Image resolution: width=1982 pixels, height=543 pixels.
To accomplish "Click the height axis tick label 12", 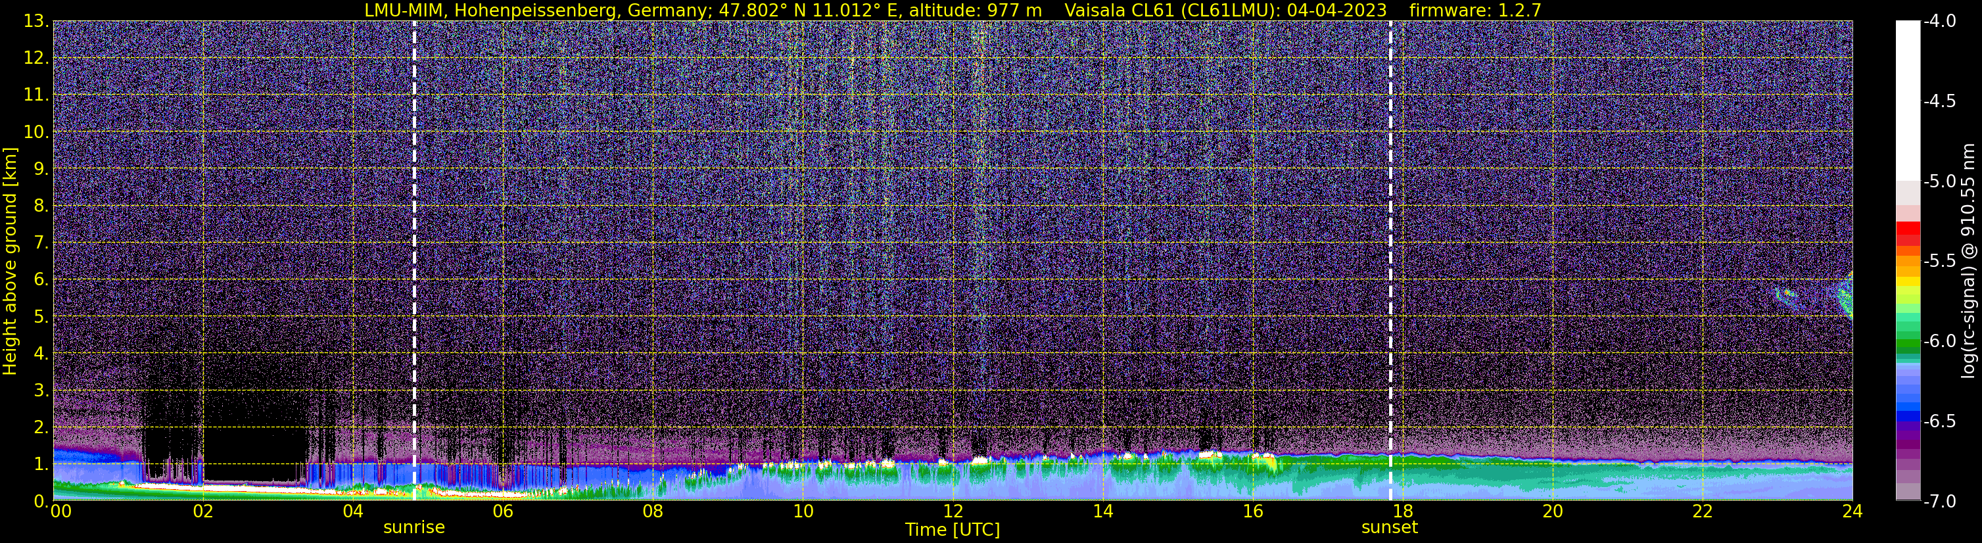I will pos(35,59).
